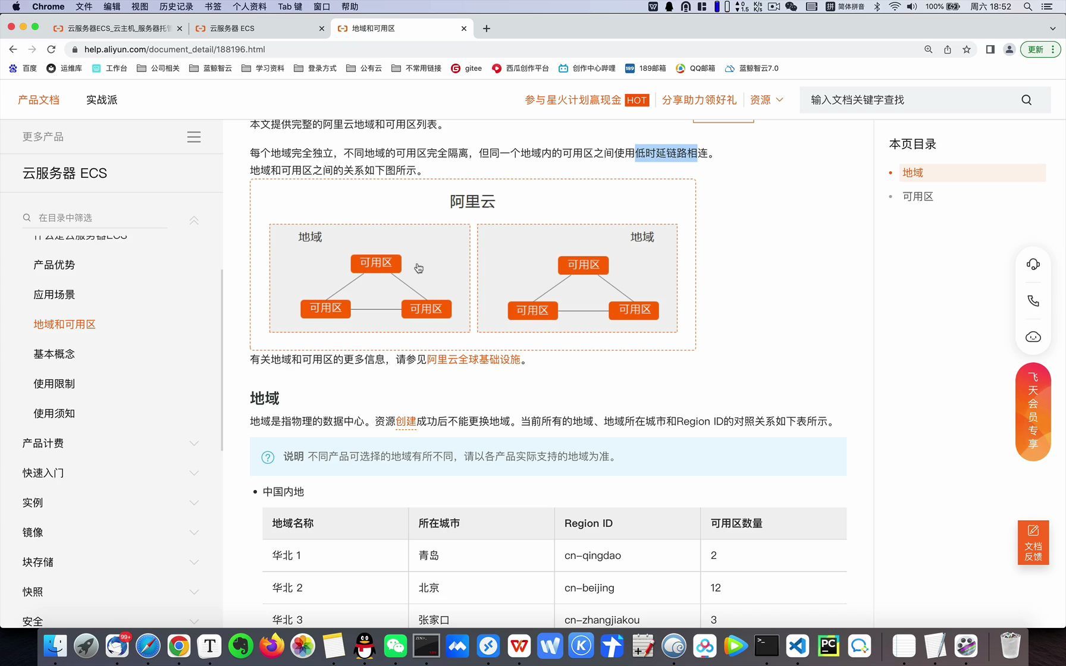Collapse the directory with double chevron icon
Screen dimensions: 1066x666
point(194,220)
